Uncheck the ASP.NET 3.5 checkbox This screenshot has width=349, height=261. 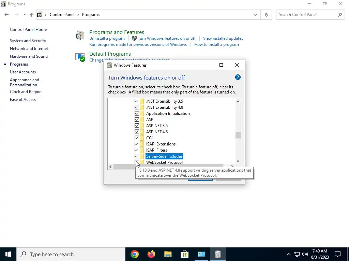coord(137,126)
